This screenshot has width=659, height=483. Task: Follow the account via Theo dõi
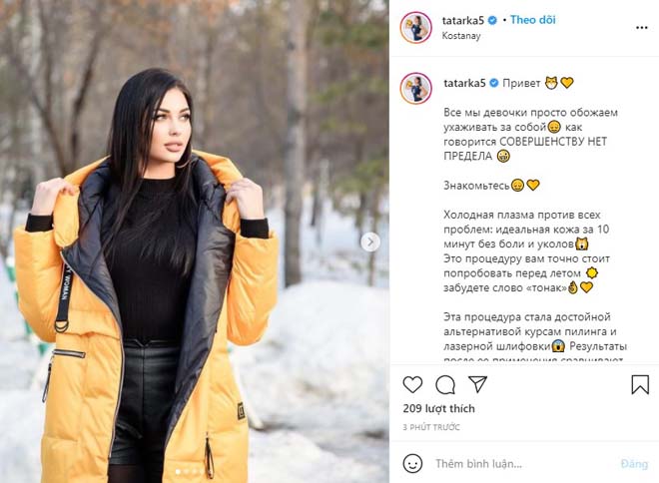(x=532, y=20)
